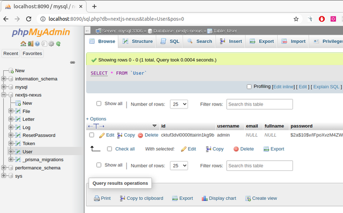Expand the mysql database node
Viewport: 343px width, 213px height.
tap(3, 87)
